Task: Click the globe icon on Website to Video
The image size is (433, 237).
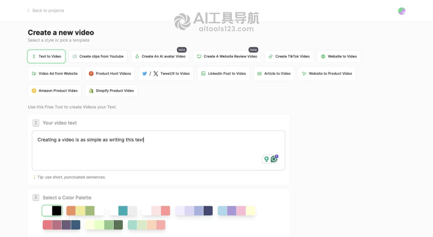Action: coord(323,56)
